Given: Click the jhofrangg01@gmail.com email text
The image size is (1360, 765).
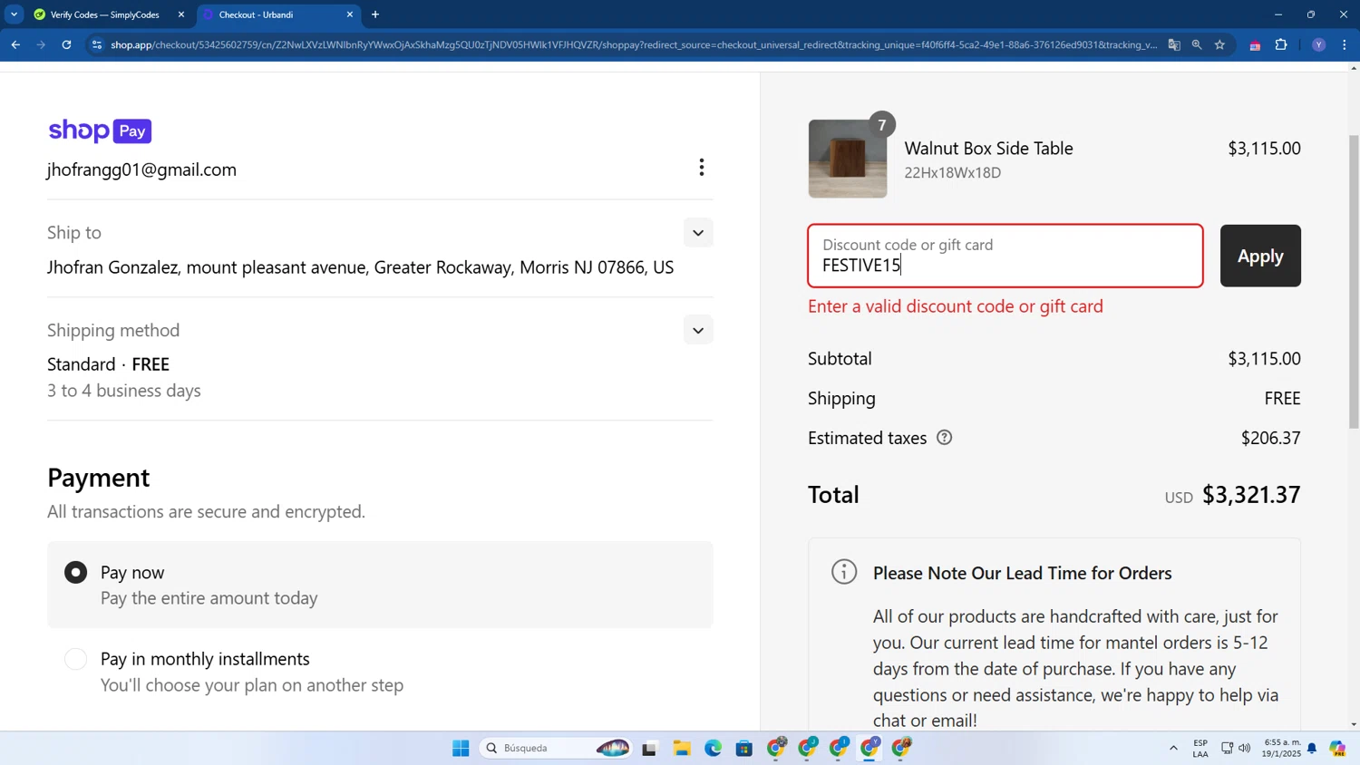Looking at the screenshot, I should click(x=141, y=169).
